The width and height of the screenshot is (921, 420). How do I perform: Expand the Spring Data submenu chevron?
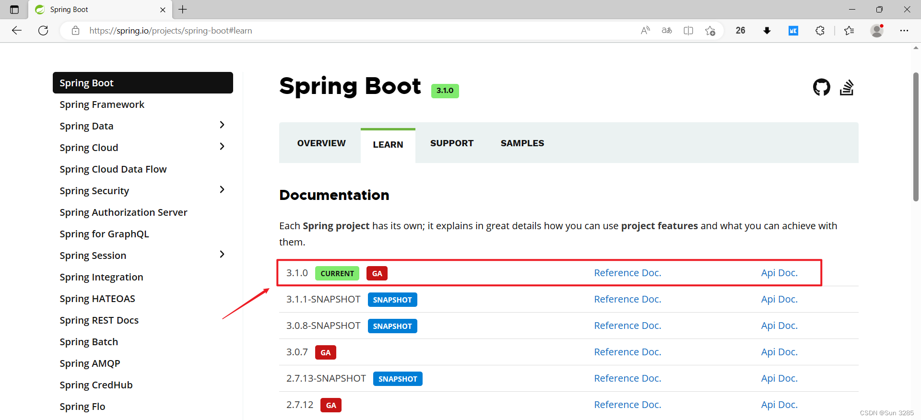point(222,125)
